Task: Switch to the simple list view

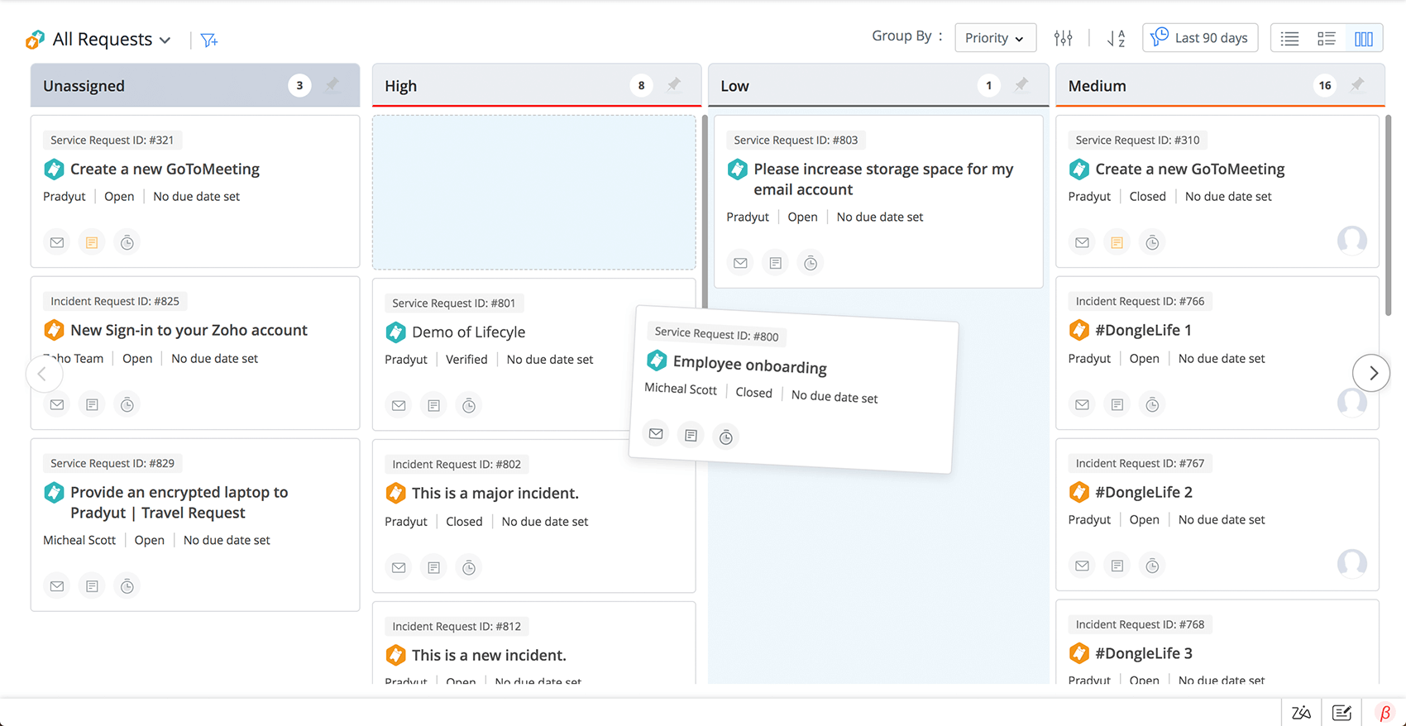Action: pyautogui.click(x=1289, y=39)
